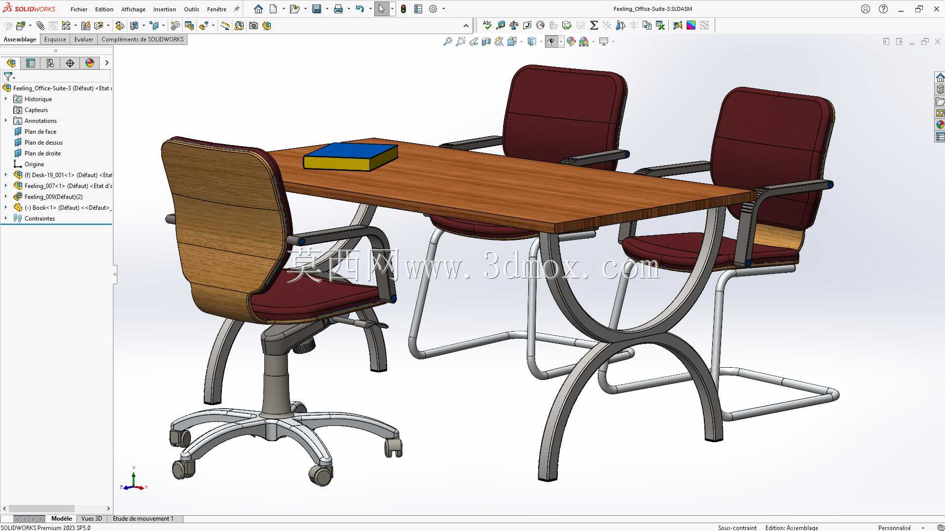Viewport: 945px width, 531px height.
Task: Open the Options gear settings
Action: click(433, 9)
